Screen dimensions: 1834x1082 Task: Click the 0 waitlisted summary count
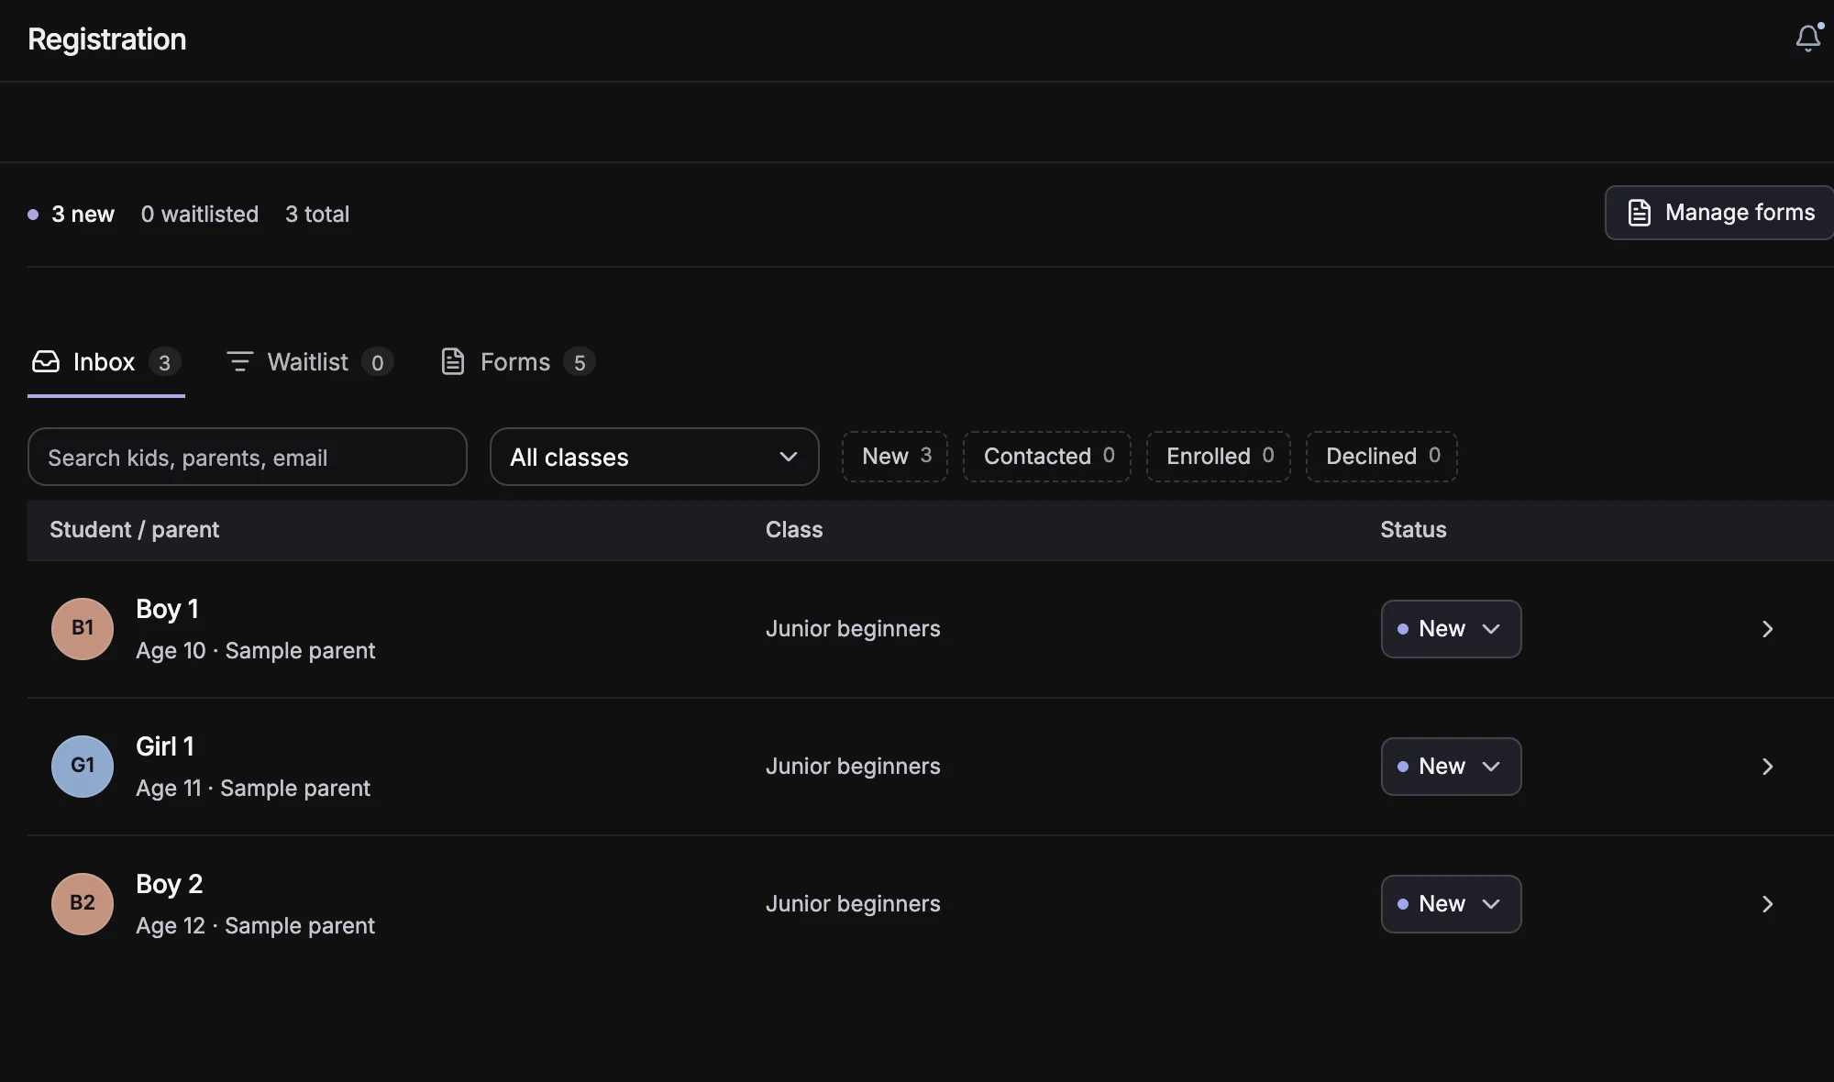(x=200, y=215)
